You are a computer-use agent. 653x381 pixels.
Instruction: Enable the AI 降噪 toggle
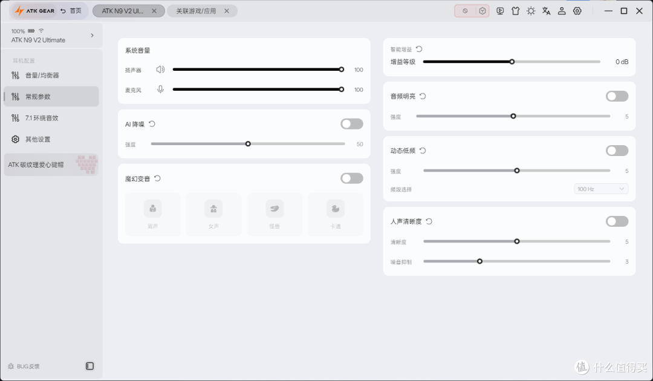tap(351, 124)
